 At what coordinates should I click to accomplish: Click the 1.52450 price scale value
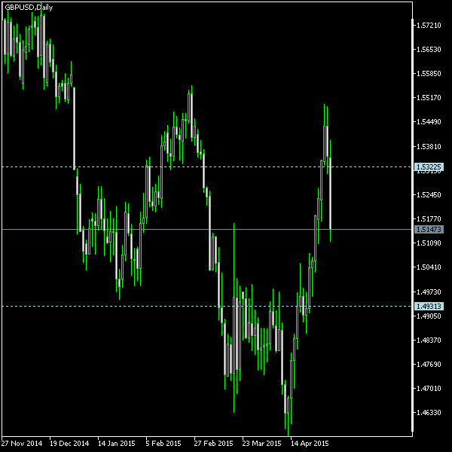coord(429,195)
